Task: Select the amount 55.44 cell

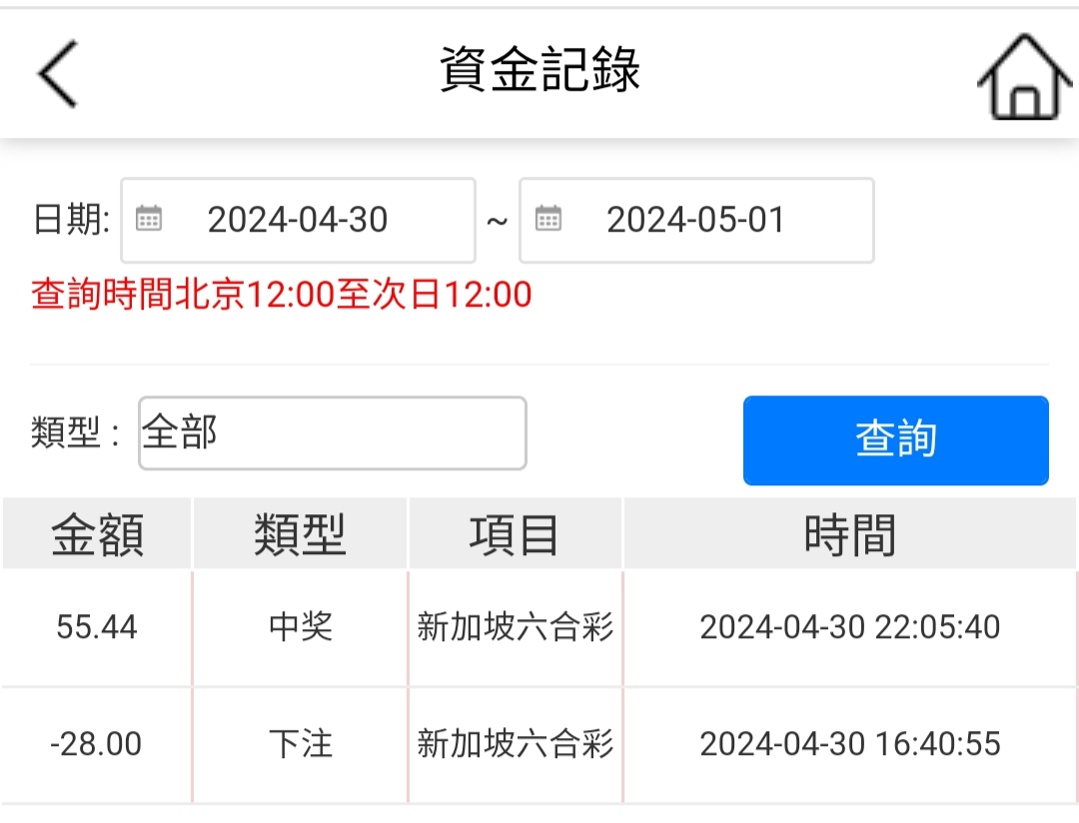Action: (x=97, y=627)
